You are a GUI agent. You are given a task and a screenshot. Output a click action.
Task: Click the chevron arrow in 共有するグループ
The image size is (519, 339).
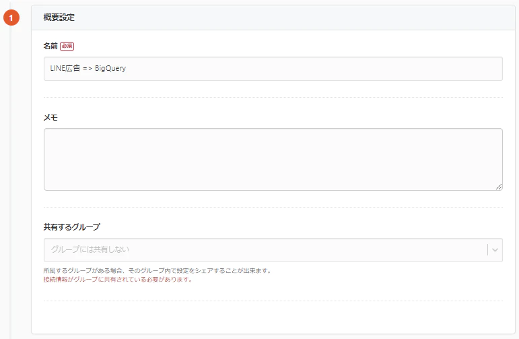tap(495, 250)
